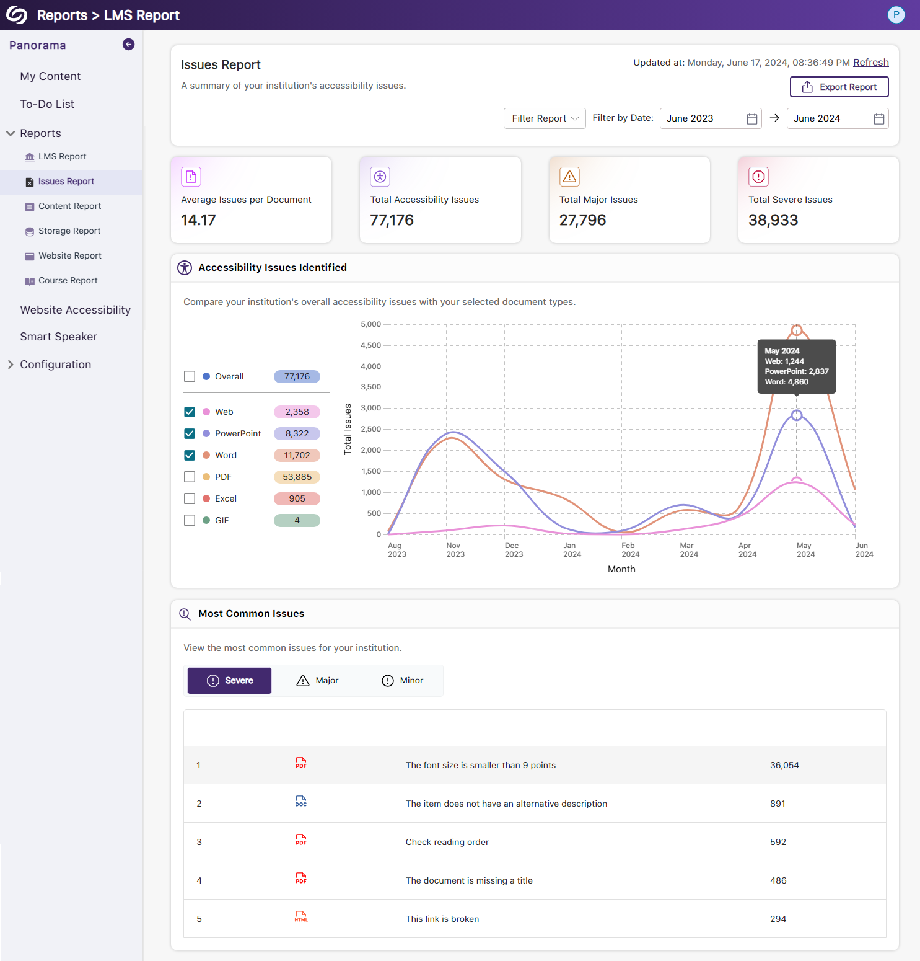Click the Panorama collapse sidebar arrow icon
This screenshot has width=920, height=961.
coord(128,44)
